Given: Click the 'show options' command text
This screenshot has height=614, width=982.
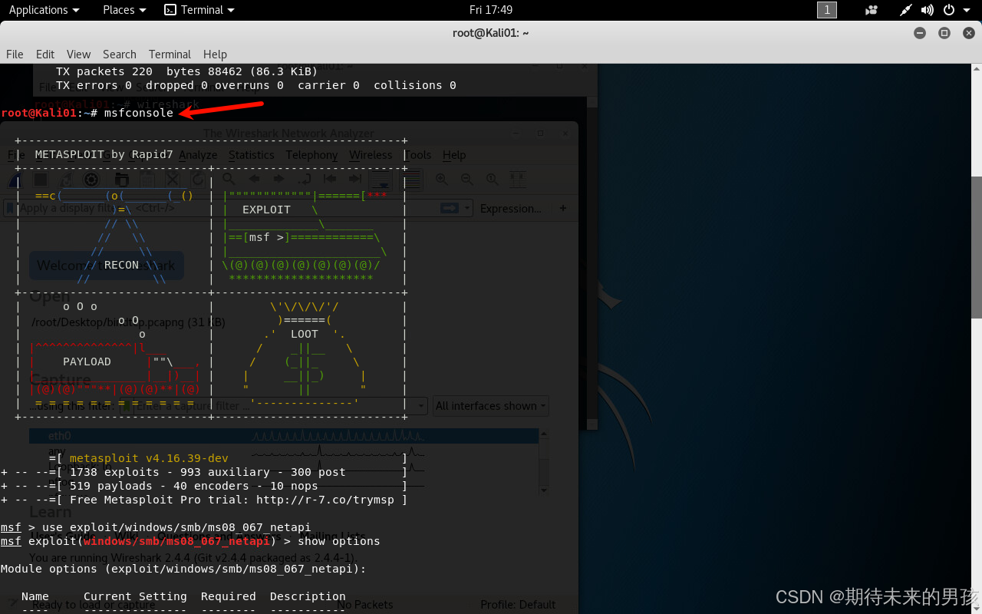Looking at the screenshot, I should pos(339,541).
